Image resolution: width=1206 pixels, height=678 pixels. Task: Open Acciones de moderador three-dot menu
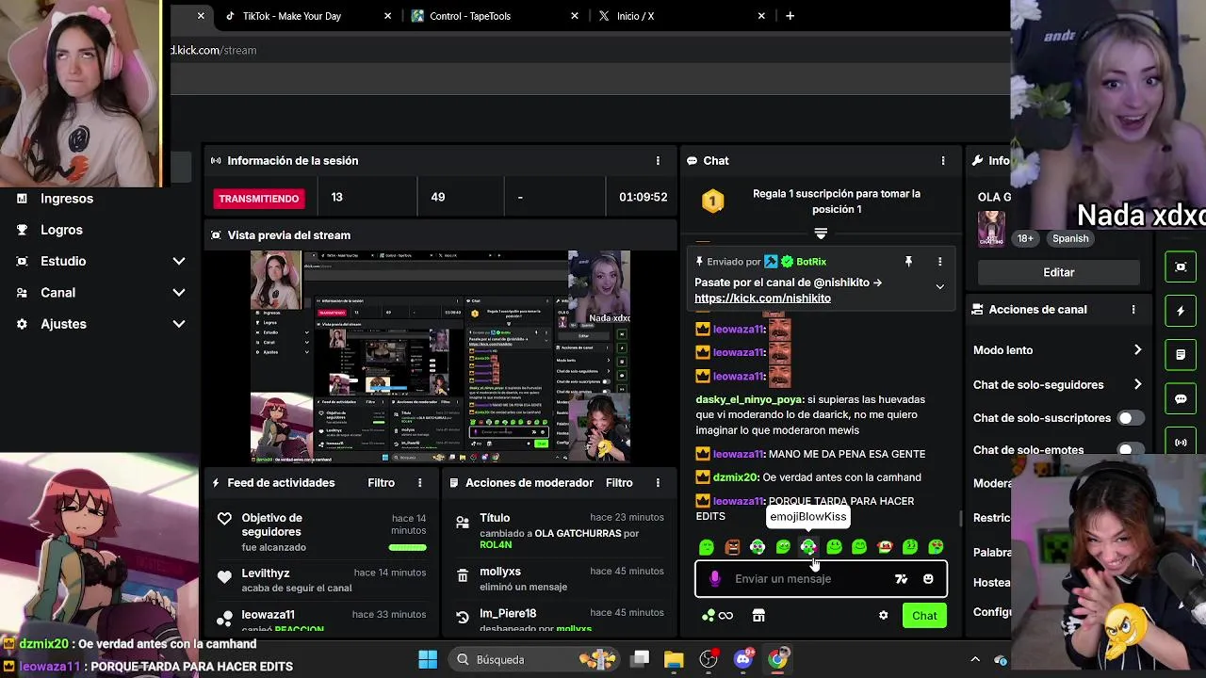(x=658, y=483)
